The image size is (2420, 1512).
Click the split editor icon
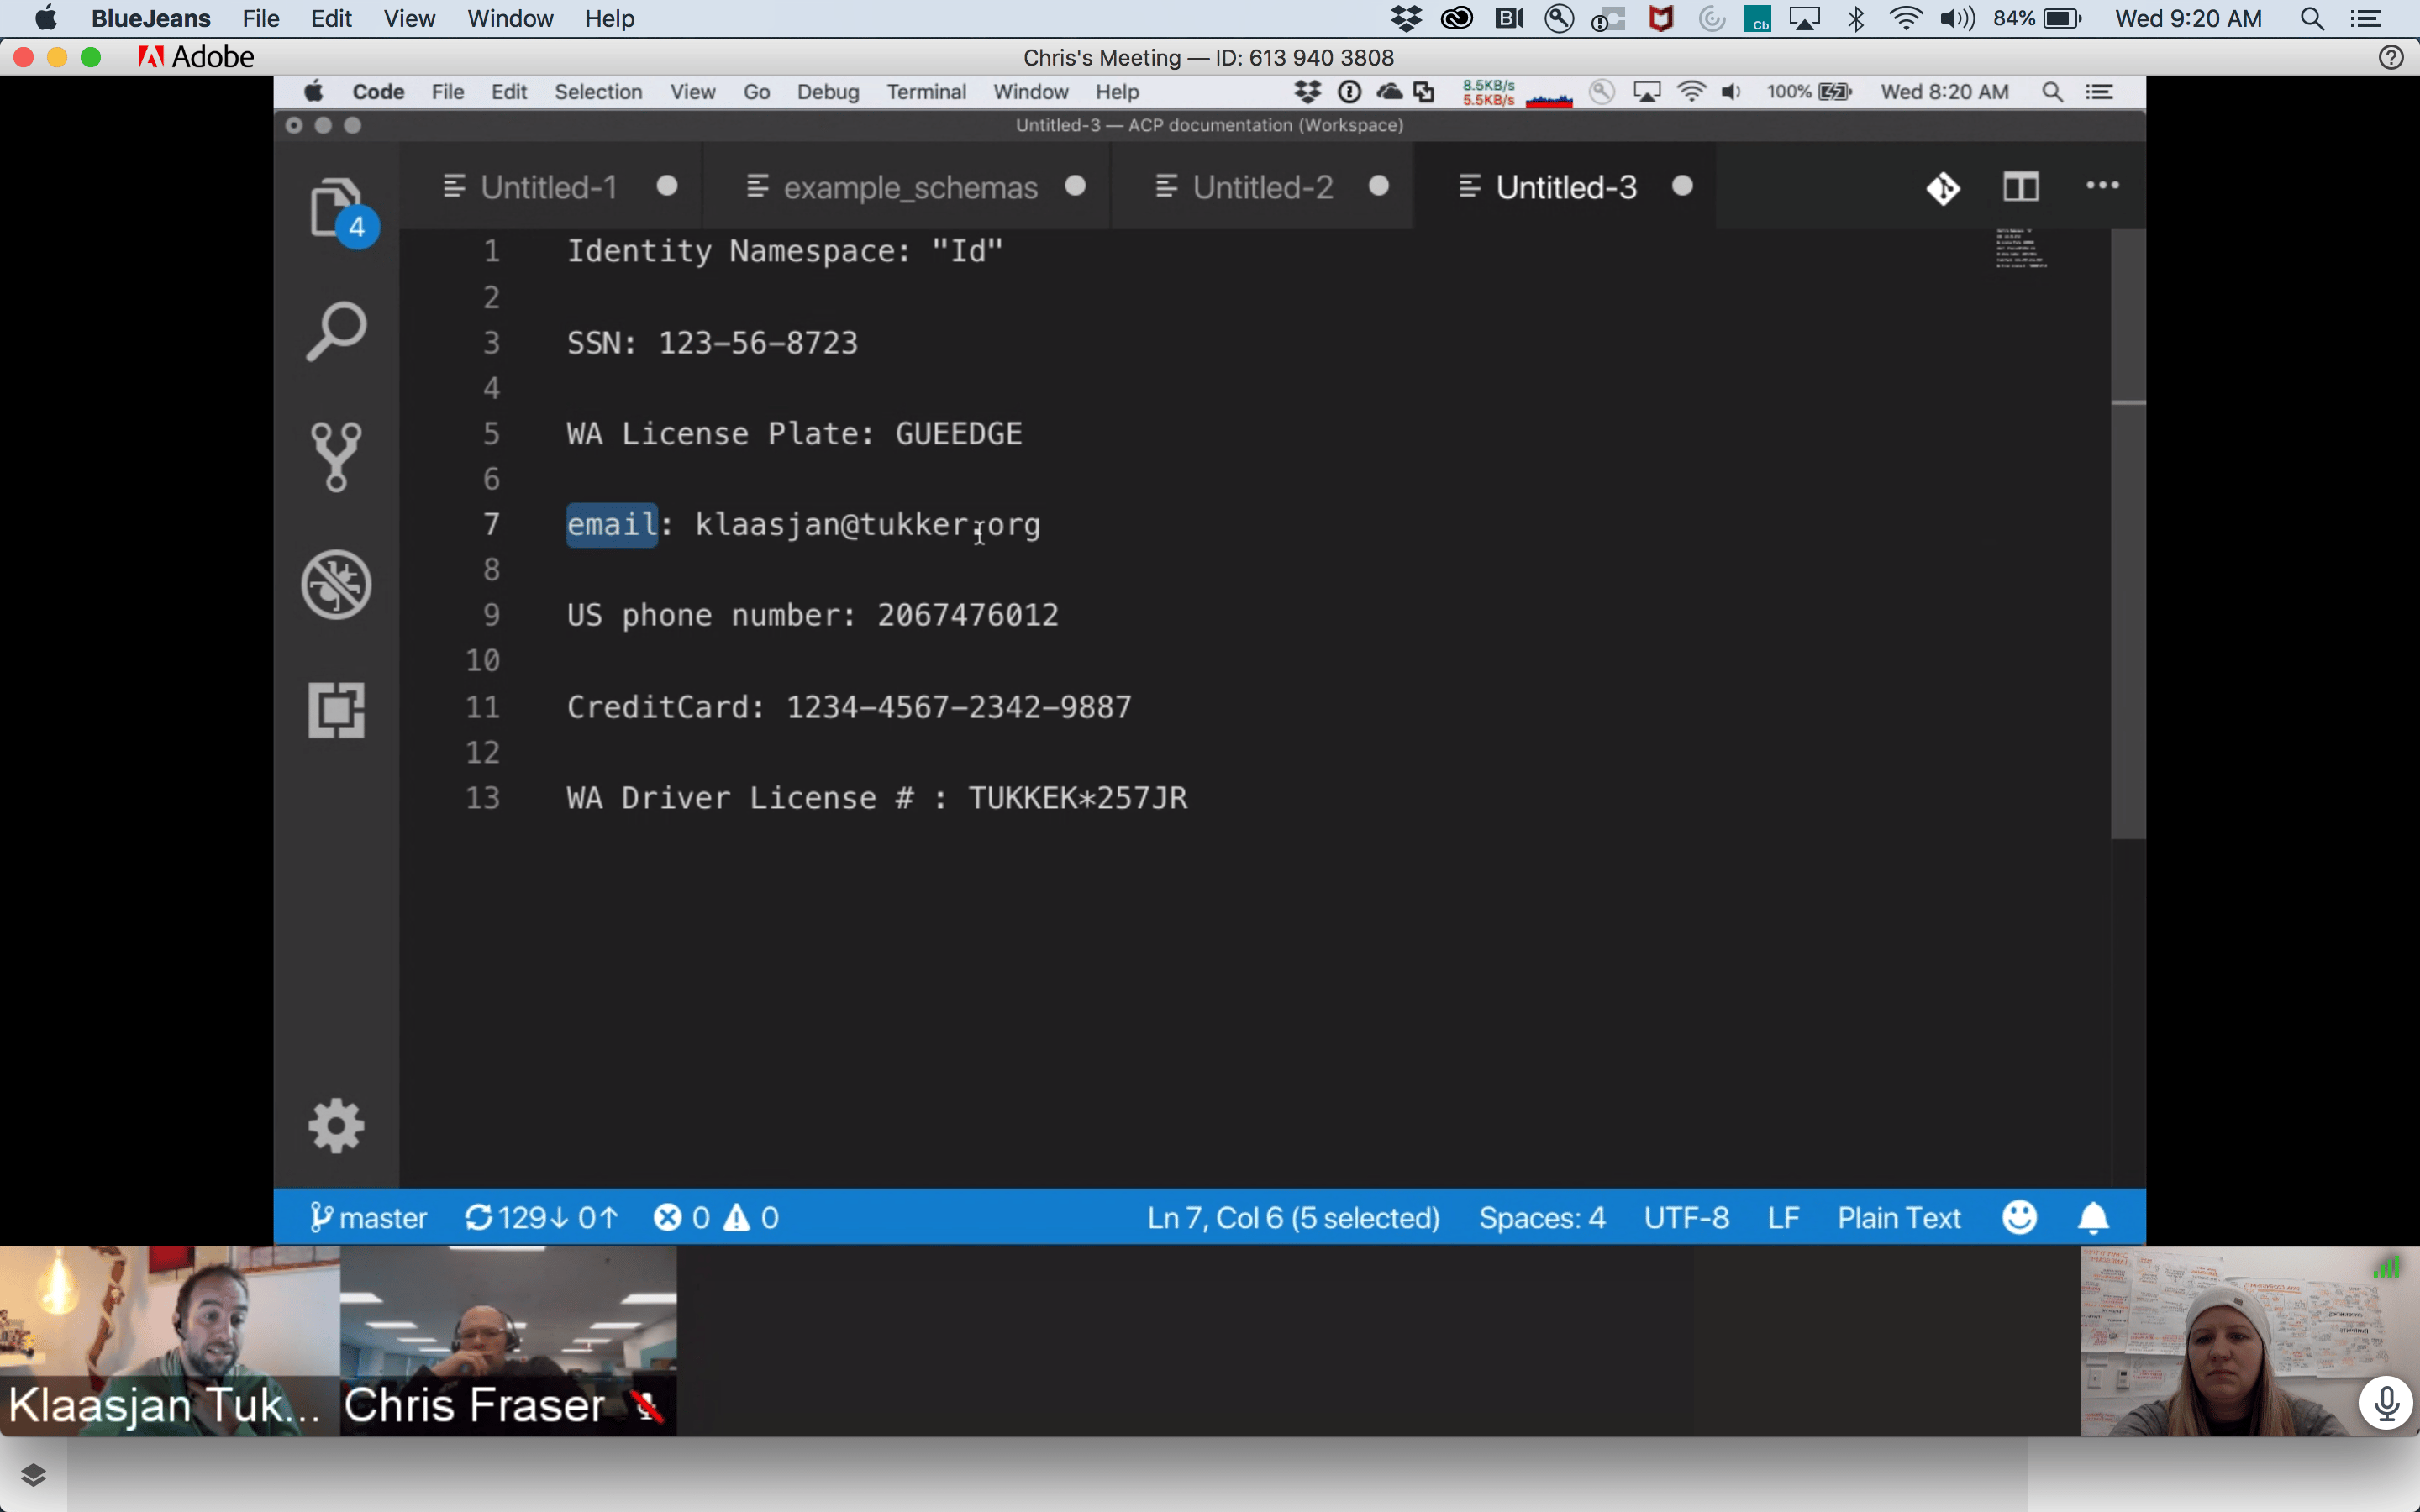[x=2020, y=187]
